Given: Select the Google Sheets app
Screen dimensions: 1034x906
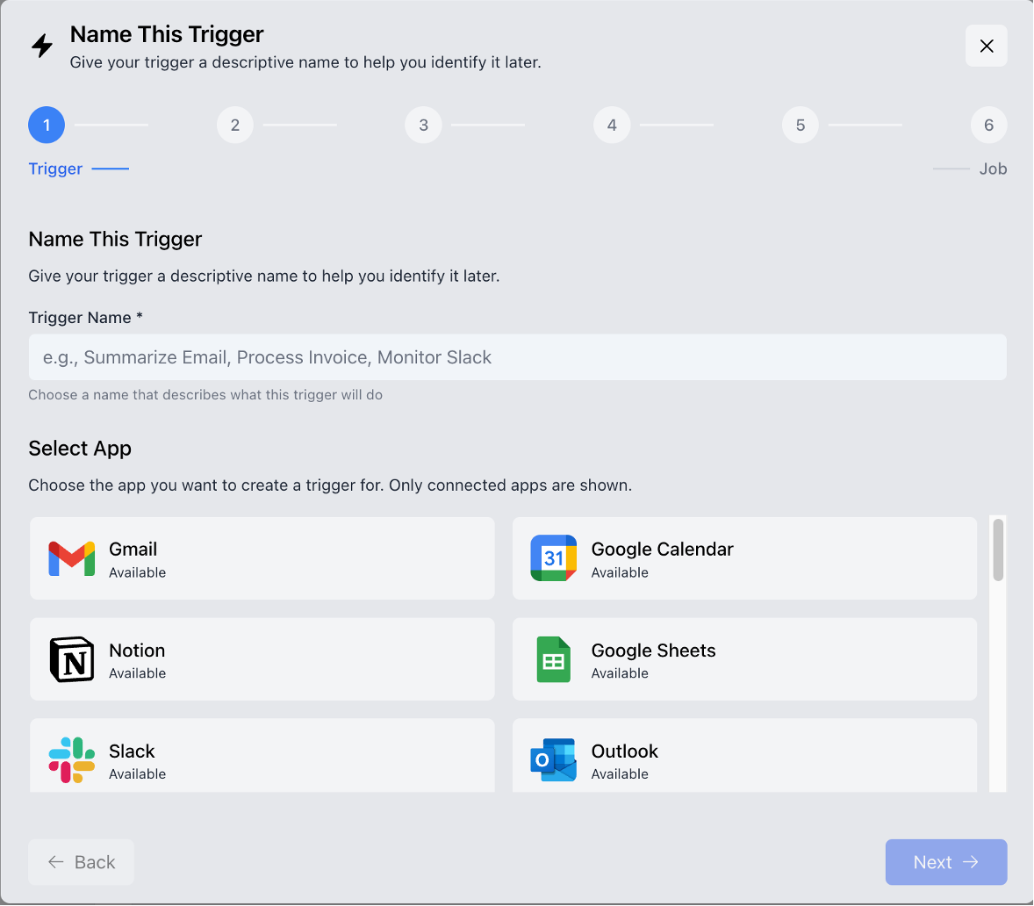Looking at the screenshot, I should click(744, 658).
